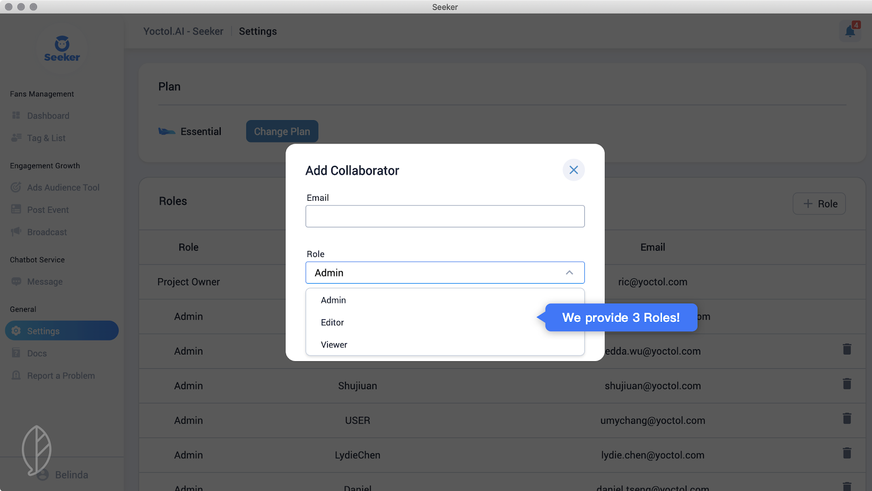872x491 pixels.
Task: Click the Change Plan button
Action: 282,131
